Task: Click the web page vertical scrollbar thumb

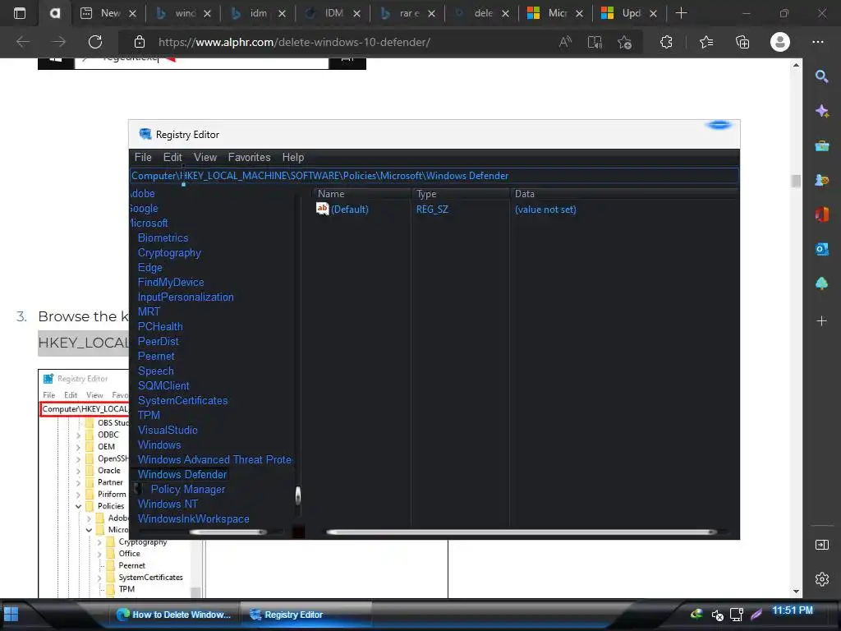Action: click(796, 181)
